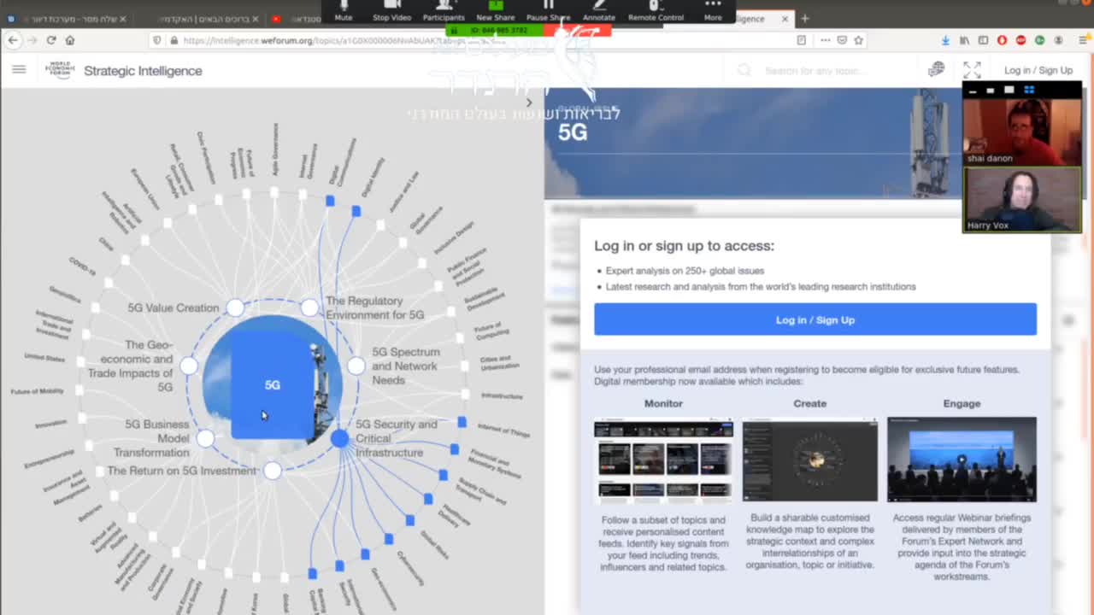Open the Firefox account avatar icon
The height and width of the screenshot is (615, 1094).
(1058, 40)
